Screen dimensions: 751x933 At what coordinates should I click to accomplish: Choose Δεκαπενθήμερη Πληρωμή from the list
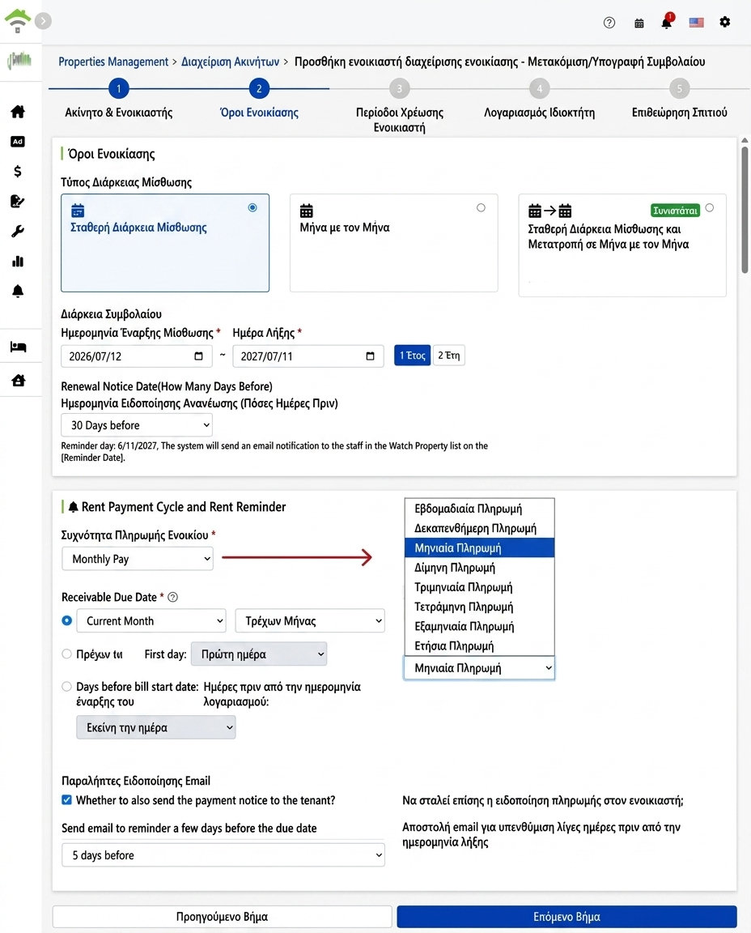coord(479,528)
